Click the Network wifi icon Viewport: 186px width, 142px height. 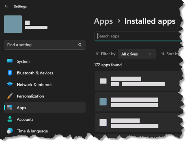pos(10,84)
